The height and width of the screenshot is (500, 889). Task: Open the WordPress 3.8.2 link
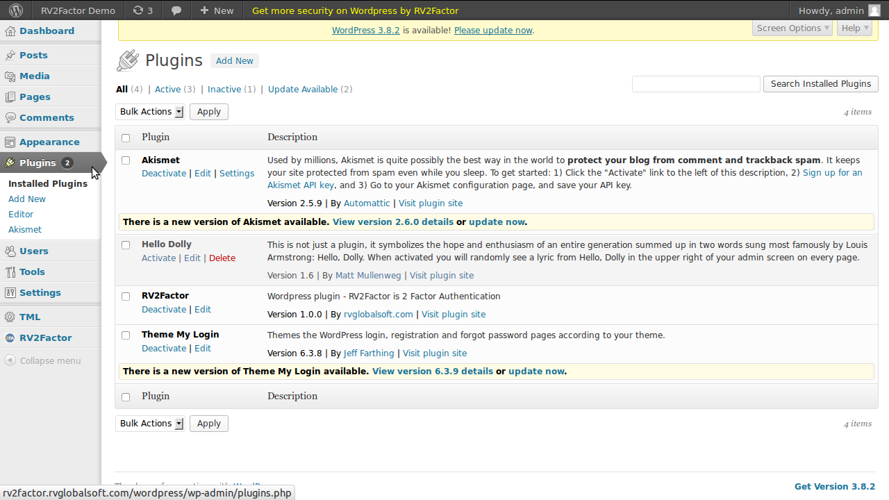366,30
